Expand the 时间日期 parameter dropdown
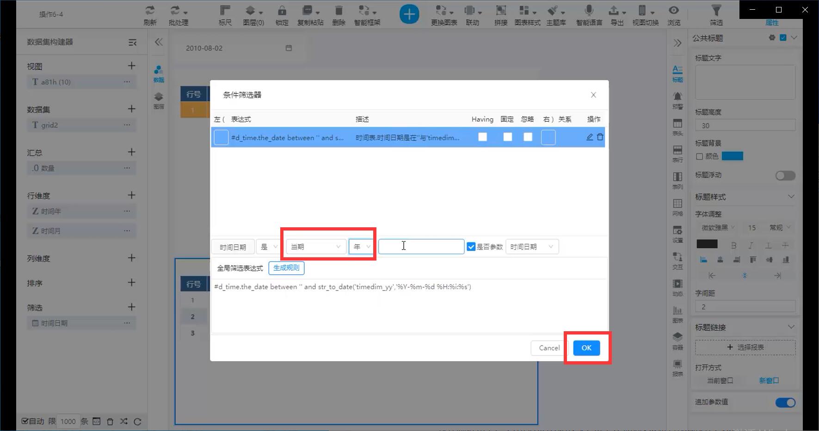The image size is (819, 431). tap(532, 247)
